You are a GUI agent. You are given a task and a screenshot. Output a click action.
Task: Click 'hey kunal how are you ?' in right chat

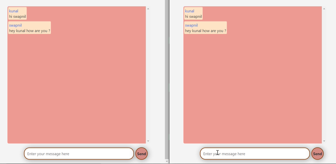pyautogui.click(x=205, y=31)
